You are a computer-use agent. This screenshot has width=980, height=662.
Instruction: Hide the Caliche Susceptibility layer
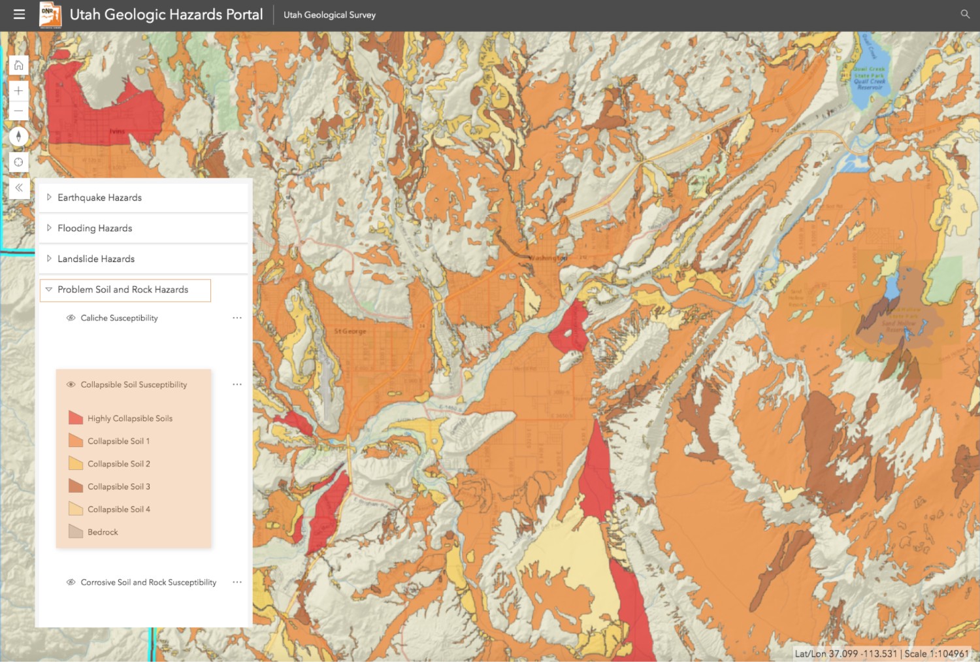(70, 318)
